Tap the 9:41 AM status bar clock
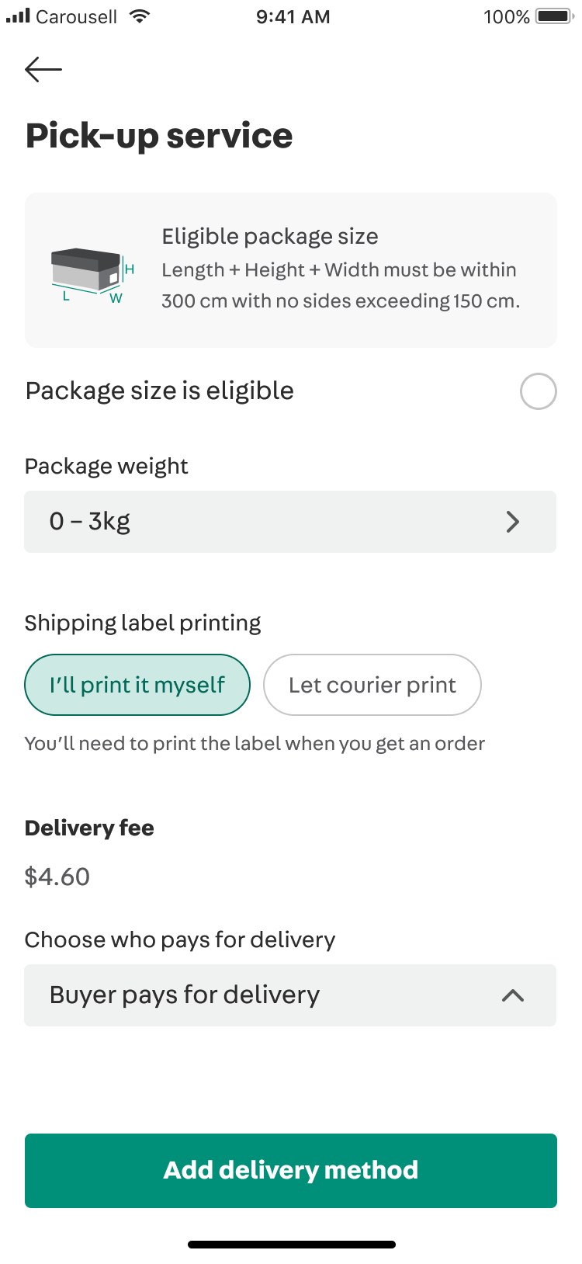 (x=293, y=17)
